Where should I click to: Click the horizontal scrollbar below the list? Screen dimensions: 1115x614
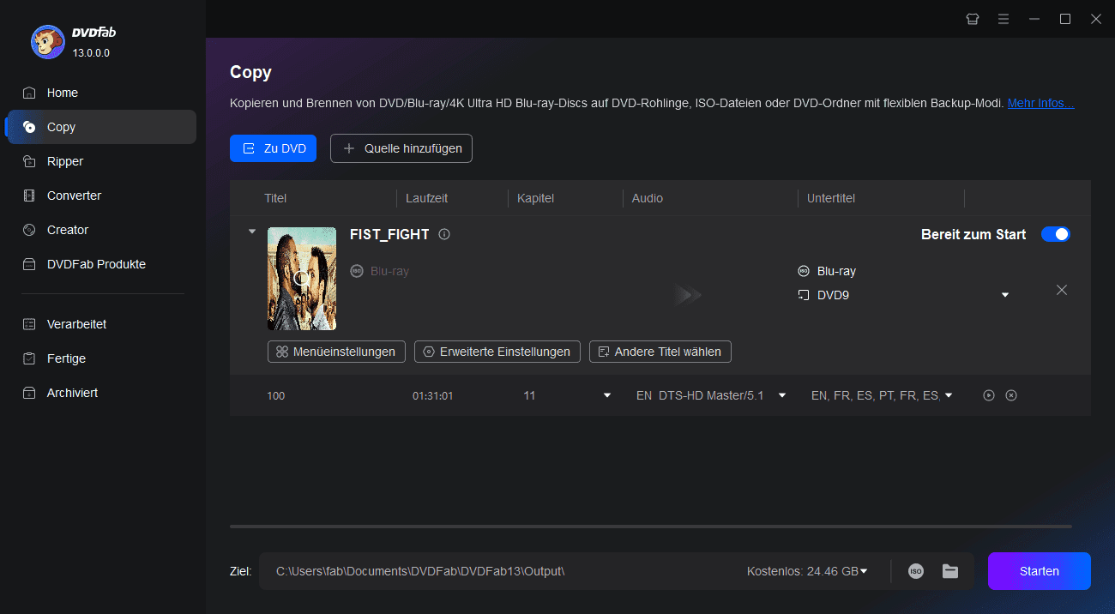[x=651, y=527]
